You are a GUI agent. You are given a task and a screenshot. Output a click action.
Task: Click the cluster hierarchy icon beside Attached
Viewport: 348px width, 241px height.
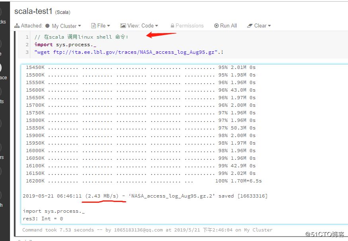(x=17, y=26)
